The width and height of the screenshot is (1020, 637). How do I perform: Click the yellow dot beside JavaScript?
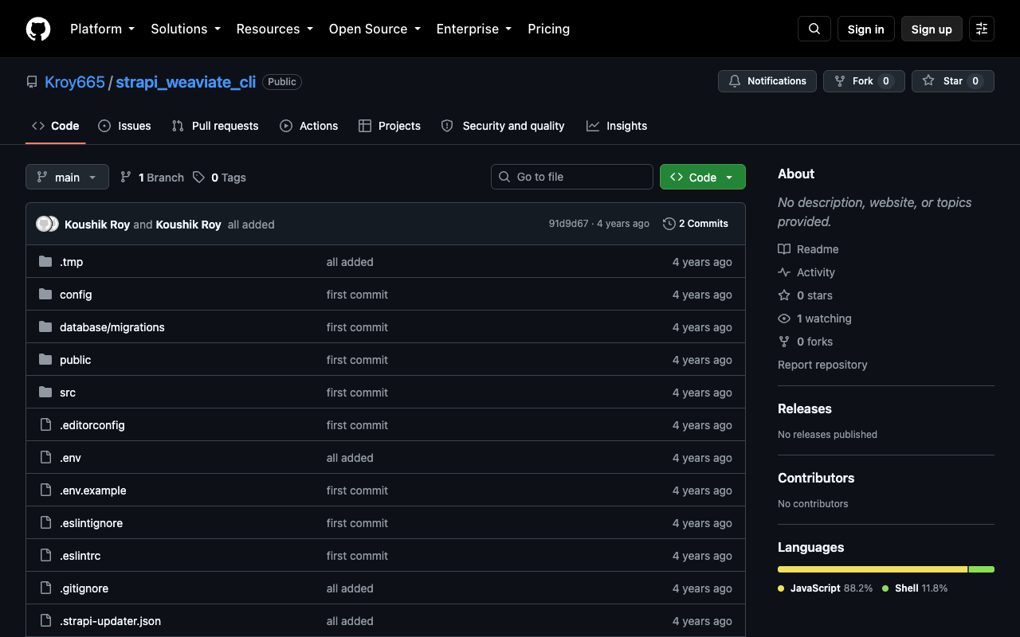[781, 588]
